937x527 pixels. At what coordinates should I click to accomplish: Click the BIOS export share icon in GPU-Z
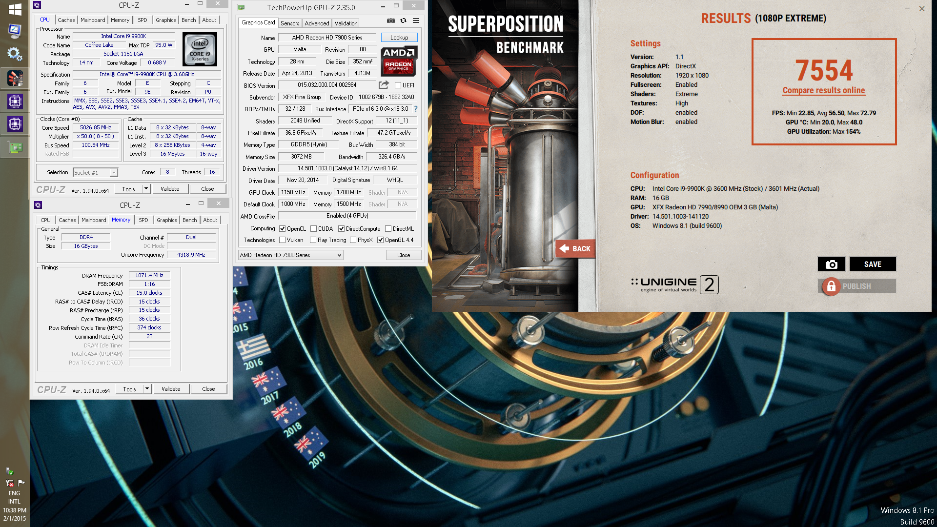pos(384,85)
